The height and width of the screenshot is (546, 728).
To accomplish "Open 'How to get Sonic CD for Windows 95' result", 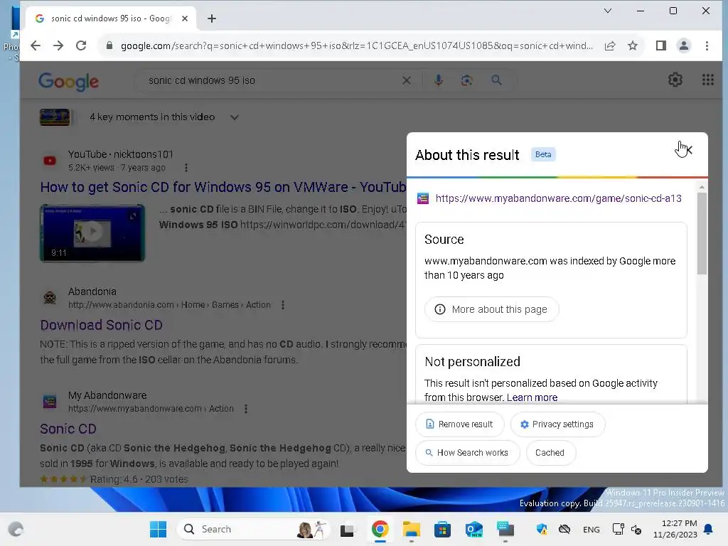I will click(x=223, y=187).
